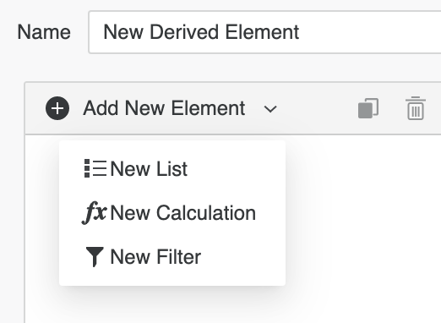Choose New List from the menu

tap(172, 169)
